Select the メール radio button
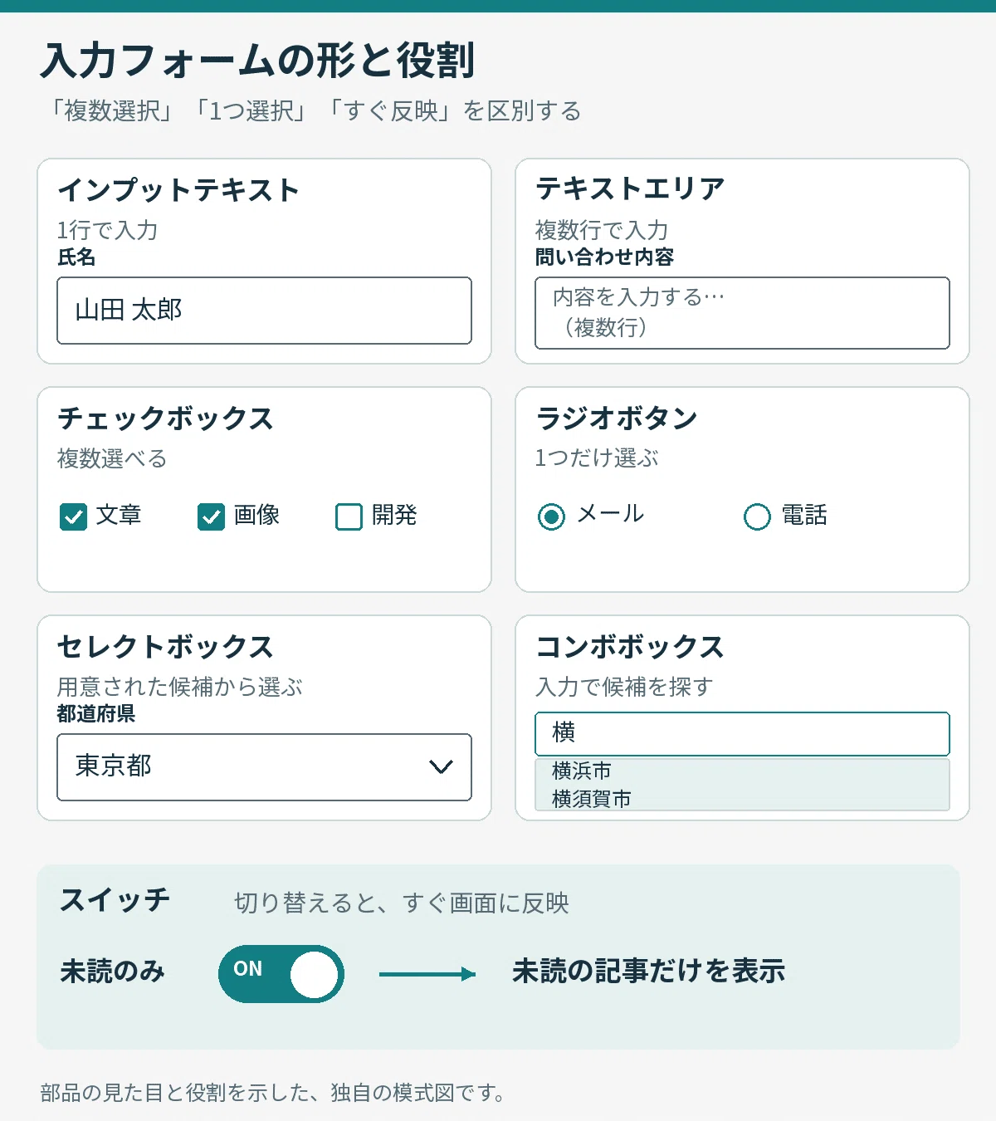Image resolution: width=996 pixels, height=1121 pixels. coord(552,516)
